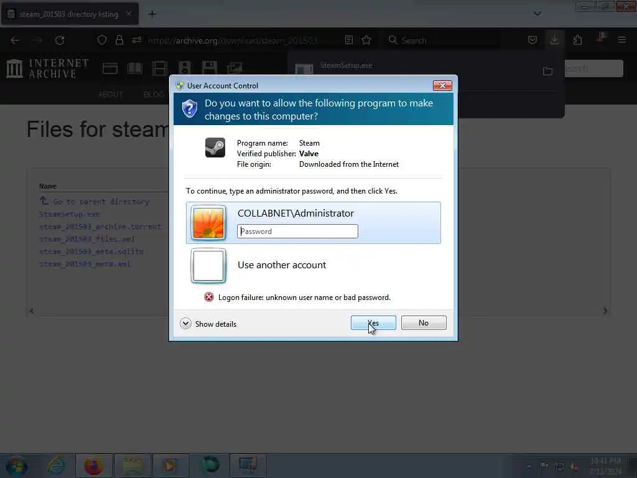Reload the page in Firefox
This screenshot has height=478, width=637.
60,40
